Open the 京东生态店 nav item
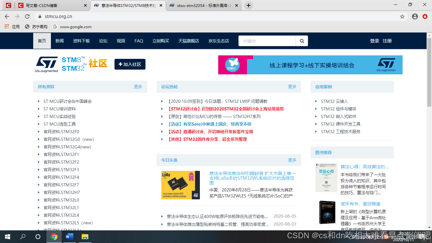Image resolution: width=432 pixels, height=243 pixels. tap(219, 41)
